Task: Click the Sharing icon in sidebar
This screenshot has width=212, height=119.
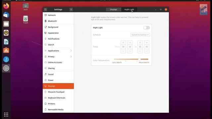Action: [x=46, y=68]
